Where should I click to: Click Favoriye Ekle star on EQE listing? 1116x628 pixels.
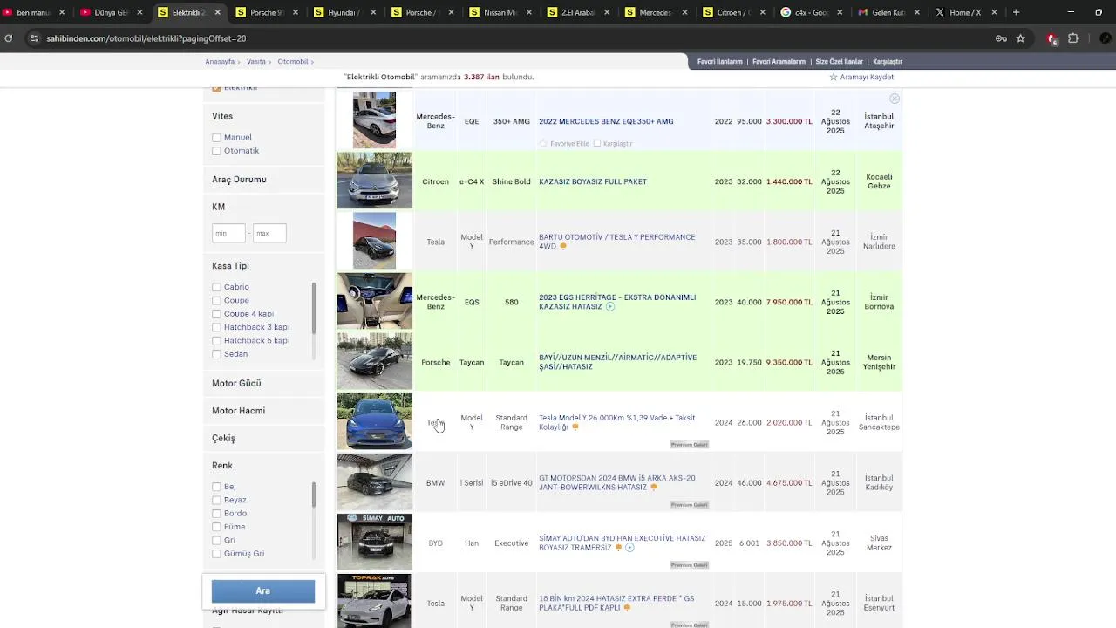pos(543,143)
